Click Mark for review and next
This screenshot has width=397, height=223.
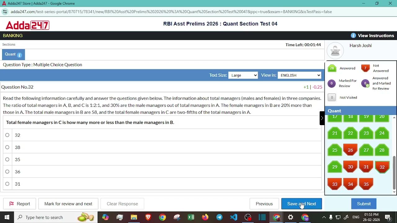click(x=68, y=204)
